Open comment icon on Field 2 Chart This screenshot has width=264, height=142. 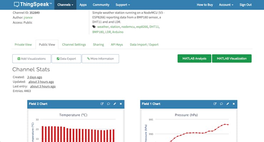click(108, 104)
